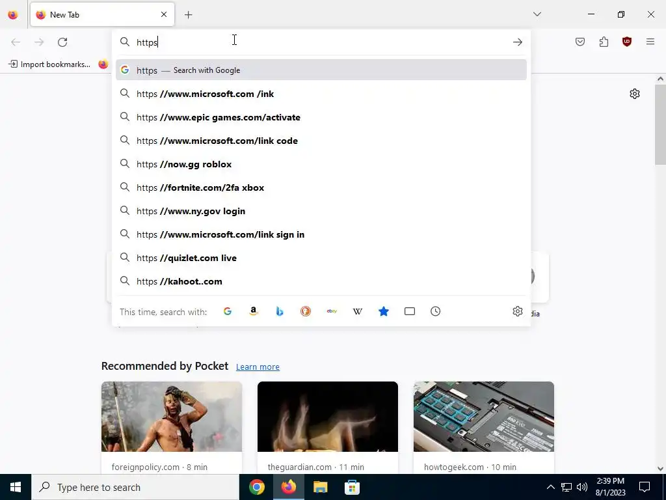Open the notification center icon

tap(645, 487)
